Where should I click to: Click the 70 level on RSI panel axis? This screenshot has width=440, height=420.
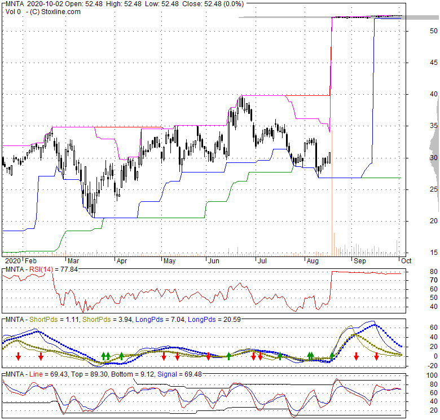pos(434,280)
